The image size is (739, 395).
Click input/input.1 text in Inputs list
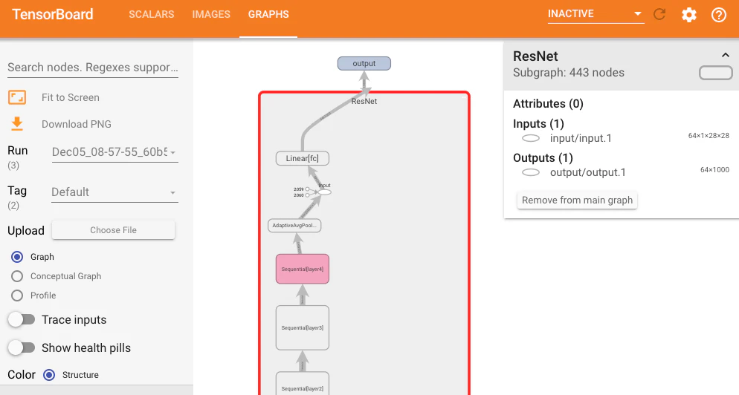point(581,138)
